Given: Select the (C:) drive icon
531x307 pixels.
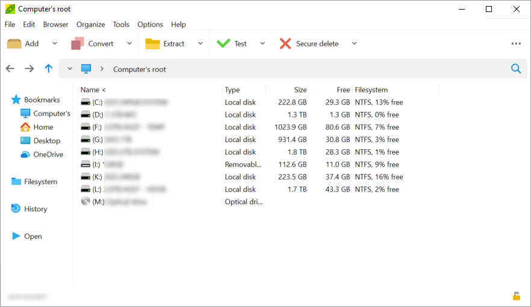Looking at the screenshot, I should click(85, 102).
